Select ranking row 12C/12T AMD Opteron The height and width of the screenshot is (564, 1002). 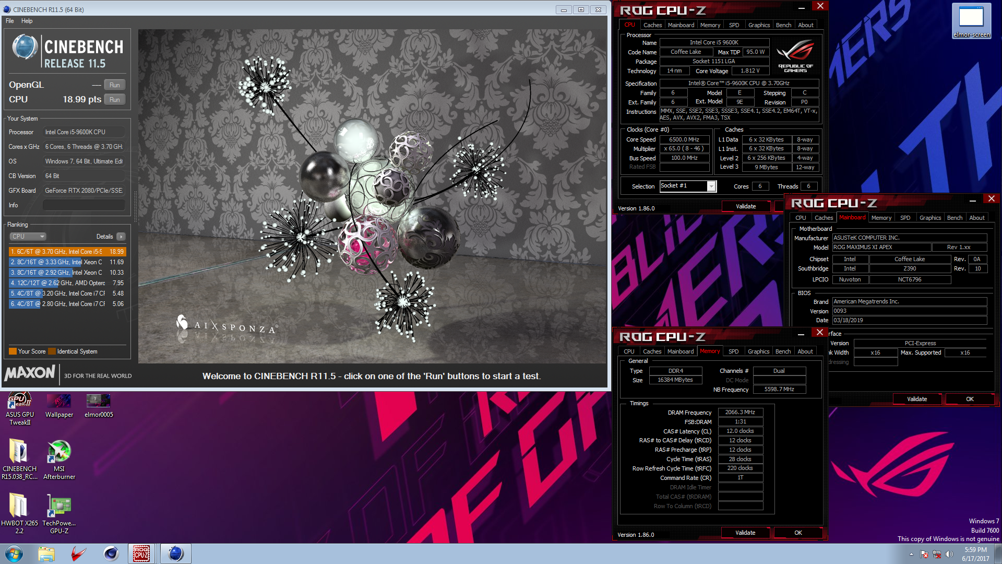(67, 283)
